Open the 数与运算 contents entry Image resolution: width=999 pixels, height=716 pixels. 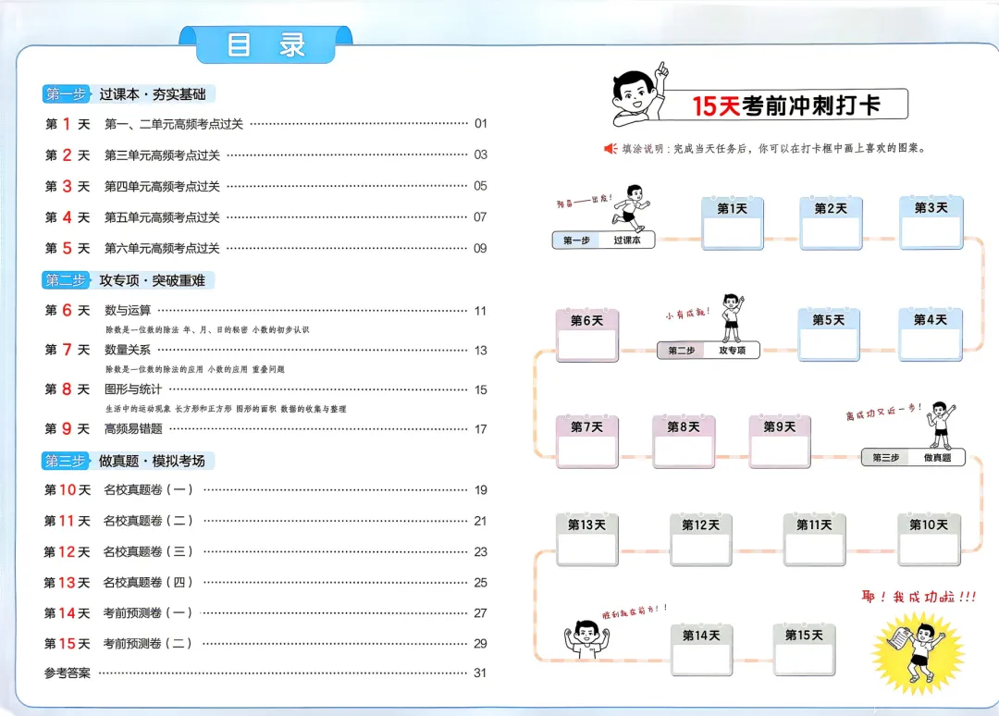(265, 311)
